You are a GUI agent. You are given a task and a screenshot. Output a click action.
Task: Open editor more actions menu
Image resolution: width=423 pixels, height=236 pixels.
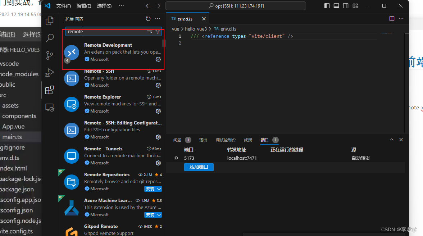click(x=401, y=18)
